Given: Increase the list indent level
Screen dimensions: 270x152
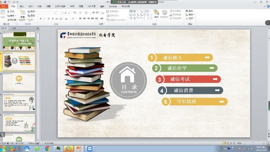Looking at the screenshot, I should (x=97, y=13).
